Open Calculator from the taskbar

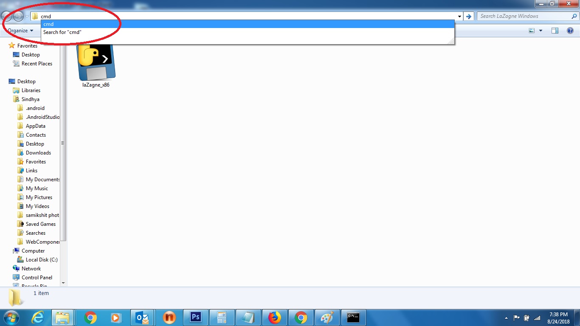(x=221, y=318)
